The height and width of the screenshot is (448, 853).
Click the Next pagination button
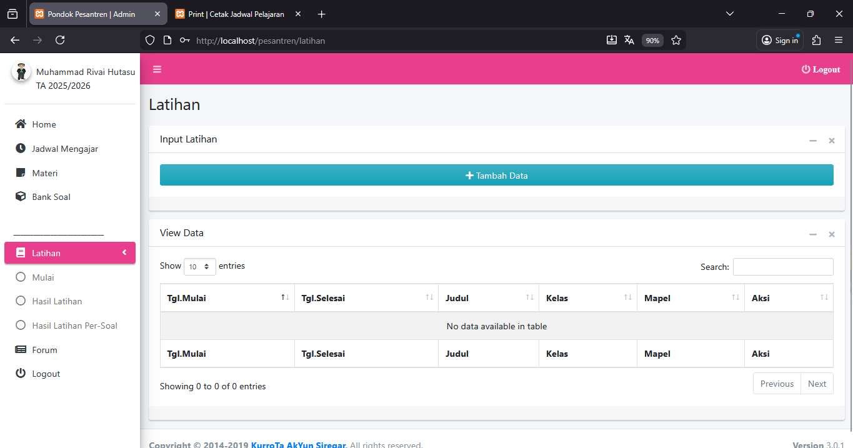[x=817, y=384]
